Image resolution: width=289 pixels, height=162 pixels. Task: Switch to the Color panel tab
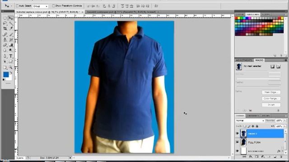coord(240,14)
